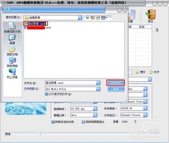Open the output profile dropdown above the bps settings

pyautogui.click(x=150, y=79)
